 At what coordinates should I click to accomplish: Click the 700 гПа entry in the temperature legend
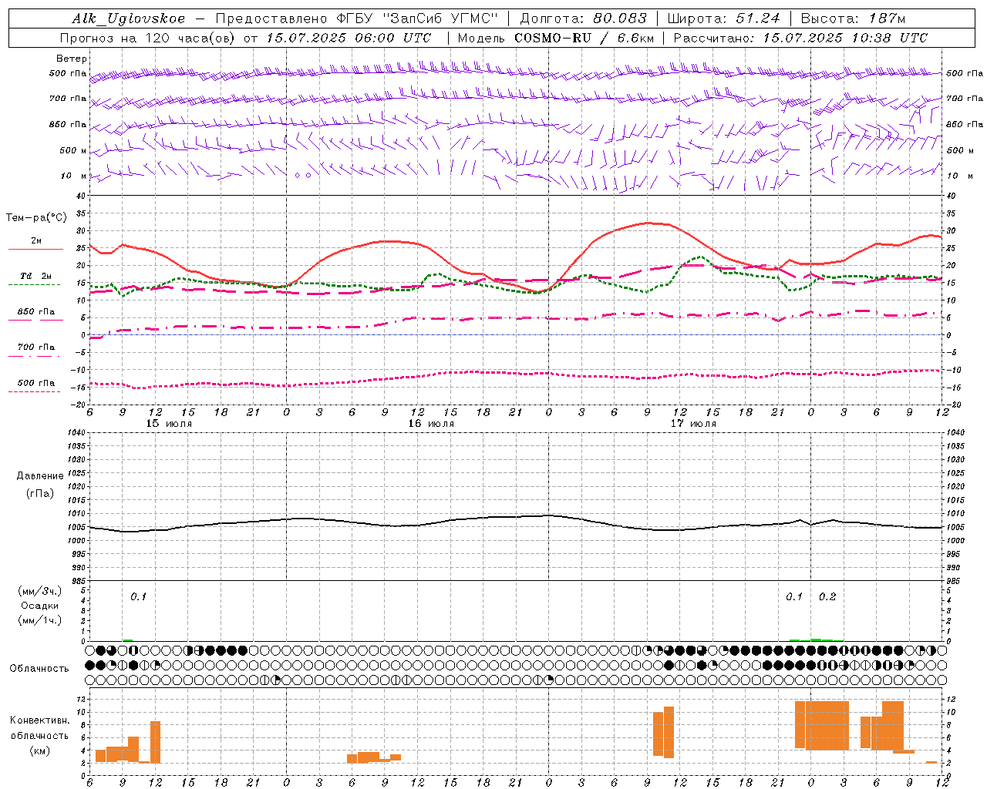(36, 347)
